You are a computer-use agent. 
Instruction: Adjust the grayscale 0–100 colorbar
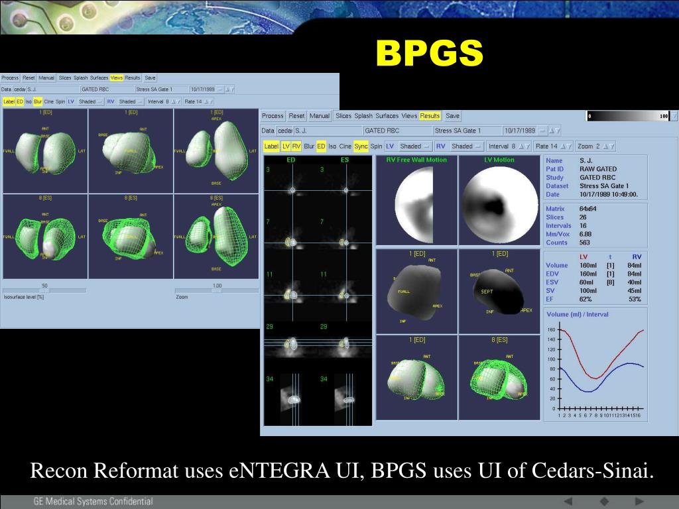click(627, 116)
